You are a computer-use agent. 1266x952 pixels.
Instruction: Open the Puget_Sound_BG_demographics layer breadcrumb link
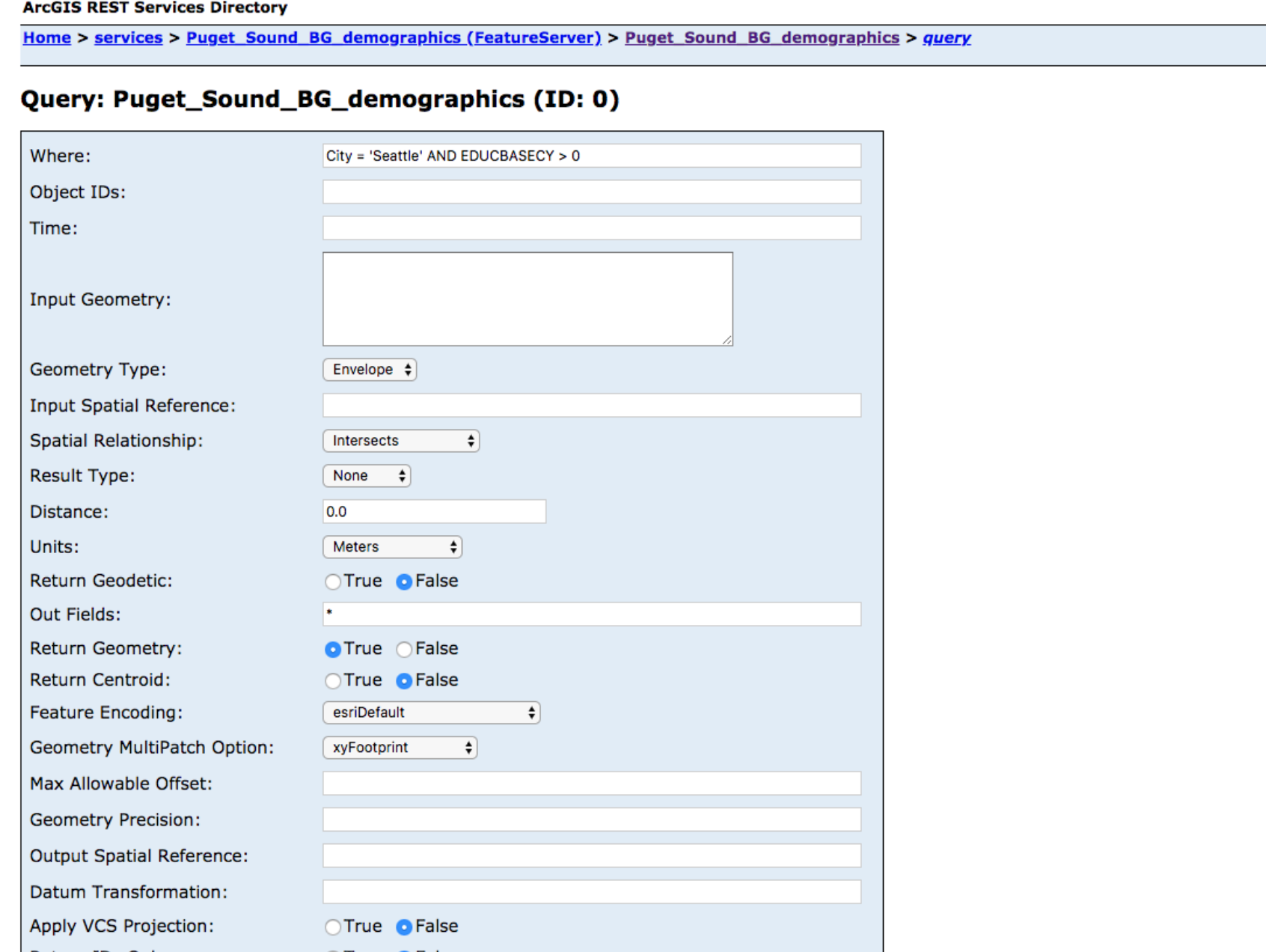click(762, 37)
